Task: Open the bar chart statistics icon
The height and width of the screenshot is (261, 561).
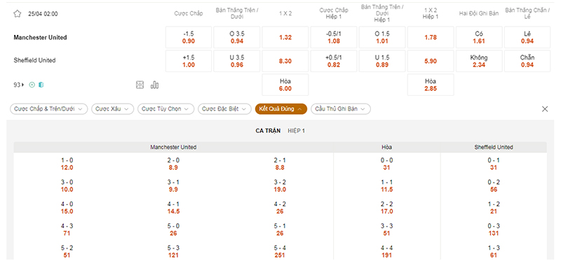Action: (x=154, y=85)
